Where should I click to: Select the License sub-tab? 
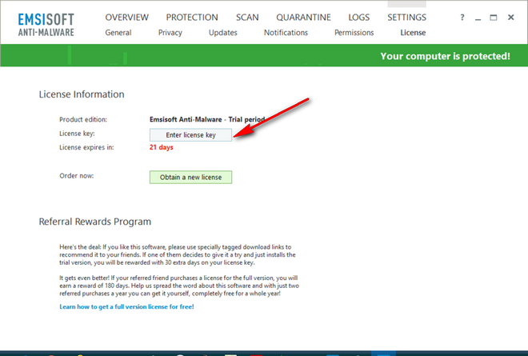(x=413, y=33)
